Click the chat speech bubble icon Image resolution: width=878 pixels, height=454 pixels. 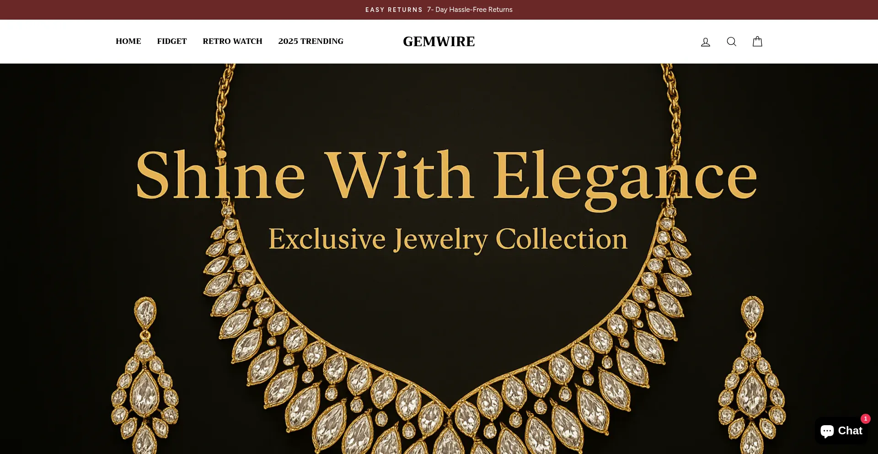(827, 431)
